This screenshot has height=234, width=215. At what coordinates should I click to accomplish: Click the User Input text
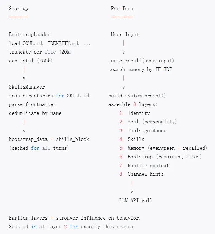(125, 35)
